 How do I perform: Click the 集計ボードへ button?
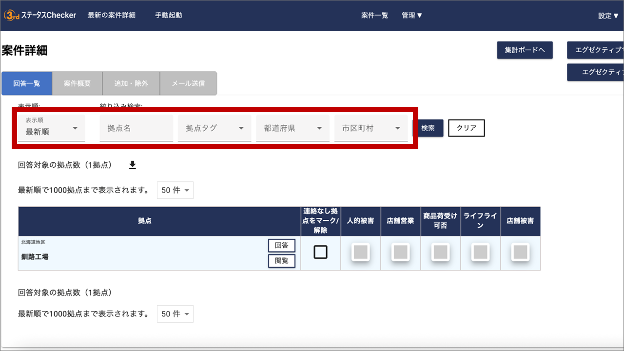[525, 50]
